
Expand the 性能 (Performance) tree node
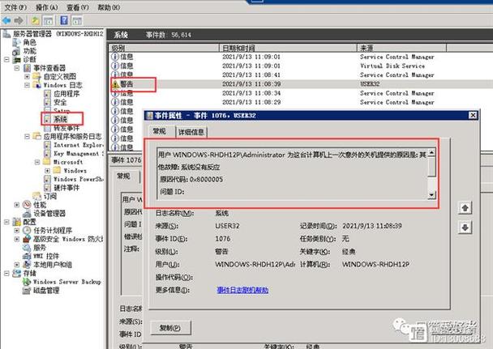pos(17,205)
